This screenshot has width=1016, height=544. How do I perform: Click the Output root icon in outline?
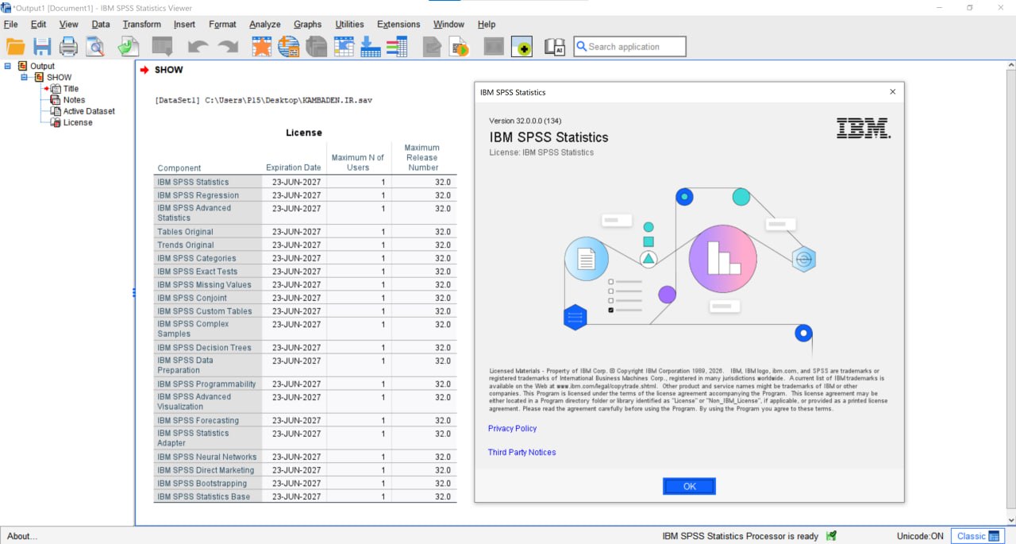tap(23, 66)
